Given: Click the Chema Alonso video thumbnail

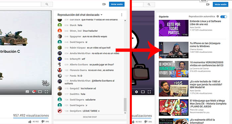Looking at the screenshot, I should point(174,50).
